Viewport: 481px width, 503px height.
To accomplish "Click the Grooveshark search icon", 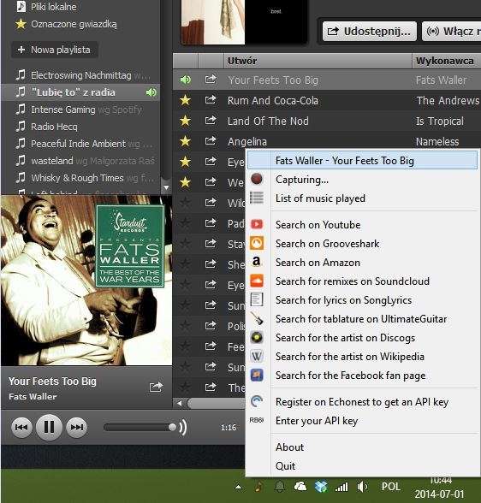I will (257, 243).
